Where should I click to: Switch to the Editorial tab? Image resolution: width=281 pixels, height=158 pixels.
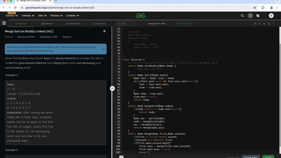47,24
